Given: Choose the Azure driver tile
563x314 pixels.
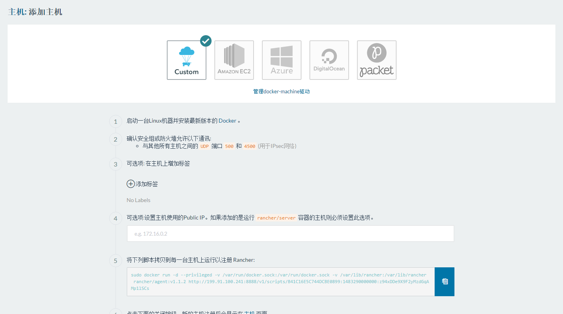Looking at the screenshot, I should [282, 60].
